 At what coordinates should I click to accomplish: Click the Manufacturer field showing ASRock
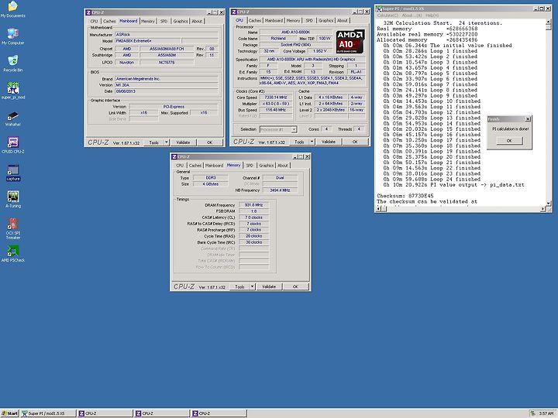tap(167, 35)
